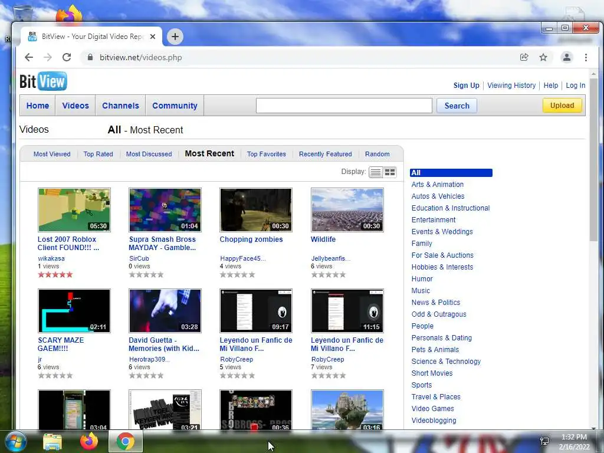Click the Sign Up link
This screenshot has width=604, height=453.
click(467, 86)
